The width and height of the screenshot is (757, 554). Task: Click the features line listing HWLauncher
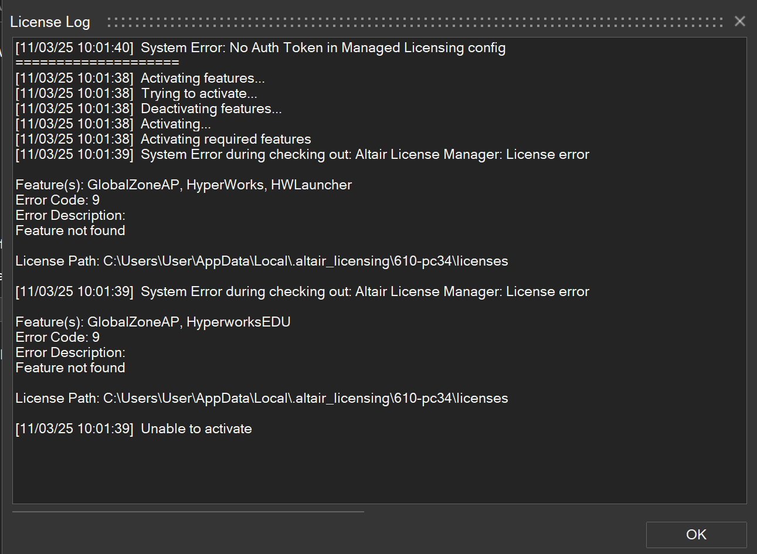184,185
